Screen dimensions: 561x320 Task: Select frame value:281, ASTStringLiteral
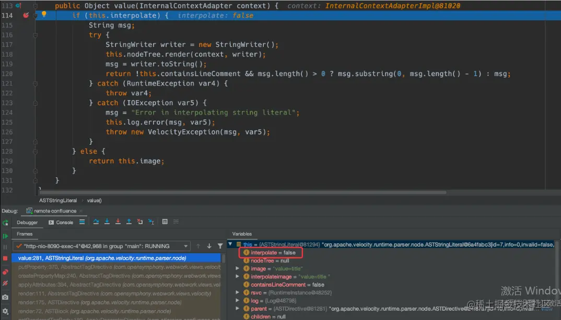click(116, 258)
